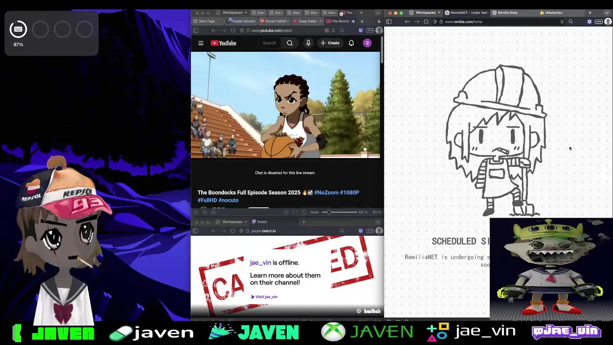Click the YouTube logo
This screenshot has width=613, height=345.
(x=223, y=43)
